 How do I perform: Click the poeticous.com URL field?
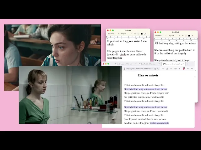139,69
